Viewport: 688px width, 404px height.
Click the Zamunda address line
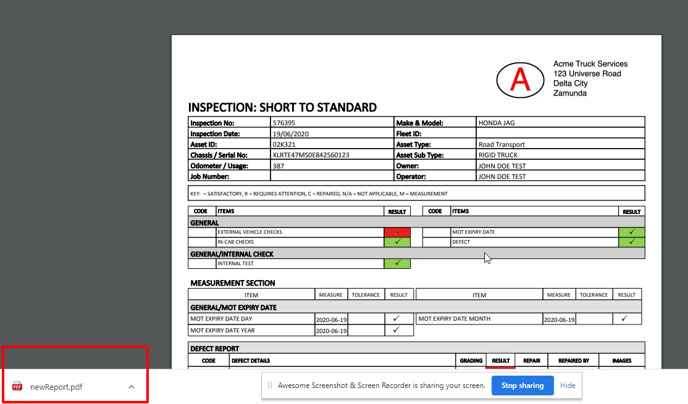coord(569,93)
